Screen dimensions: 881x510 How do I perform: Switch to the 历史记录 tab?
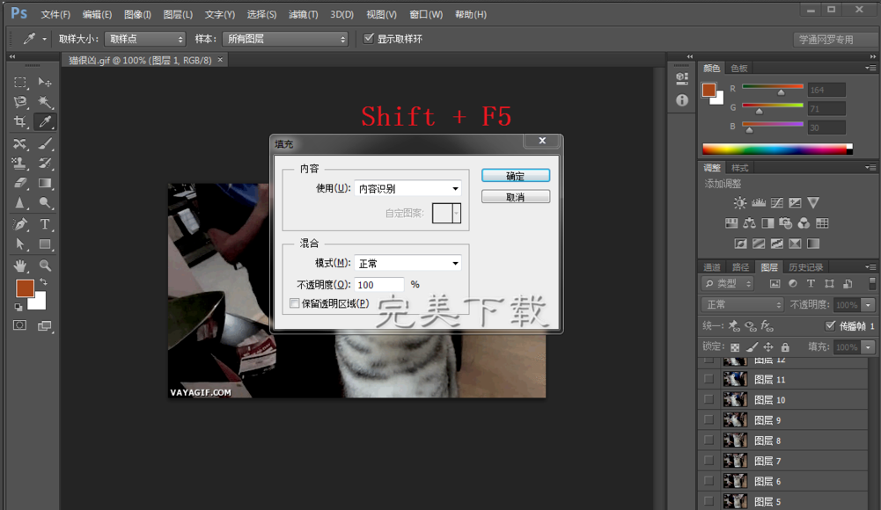pyautogui.click(x=806, y=267)
